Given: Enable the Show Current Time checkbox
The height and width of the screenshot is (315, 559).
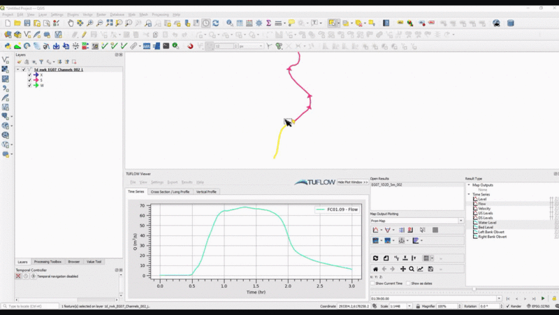Looking at the screenshot, I should point(372,284).
